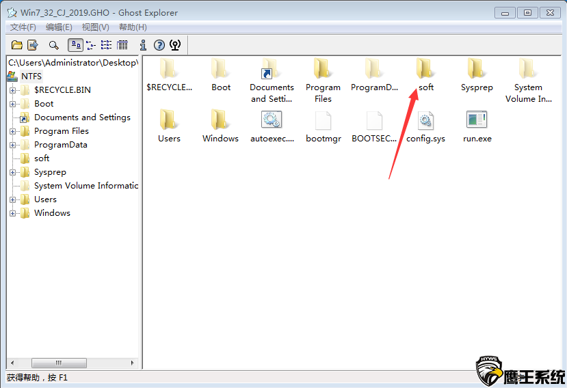Screen dimensions: 567x388
Task: Select Documents and Setti... shortcut icon
Action: pos(272,68)
